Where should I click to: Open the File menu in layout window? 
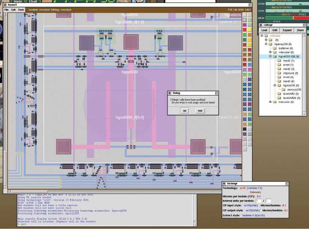(x=6, y=9)
